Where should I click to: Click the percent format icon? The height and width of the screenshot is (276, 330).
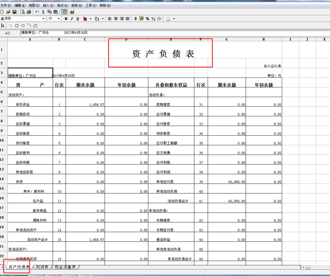pos(147,19)
